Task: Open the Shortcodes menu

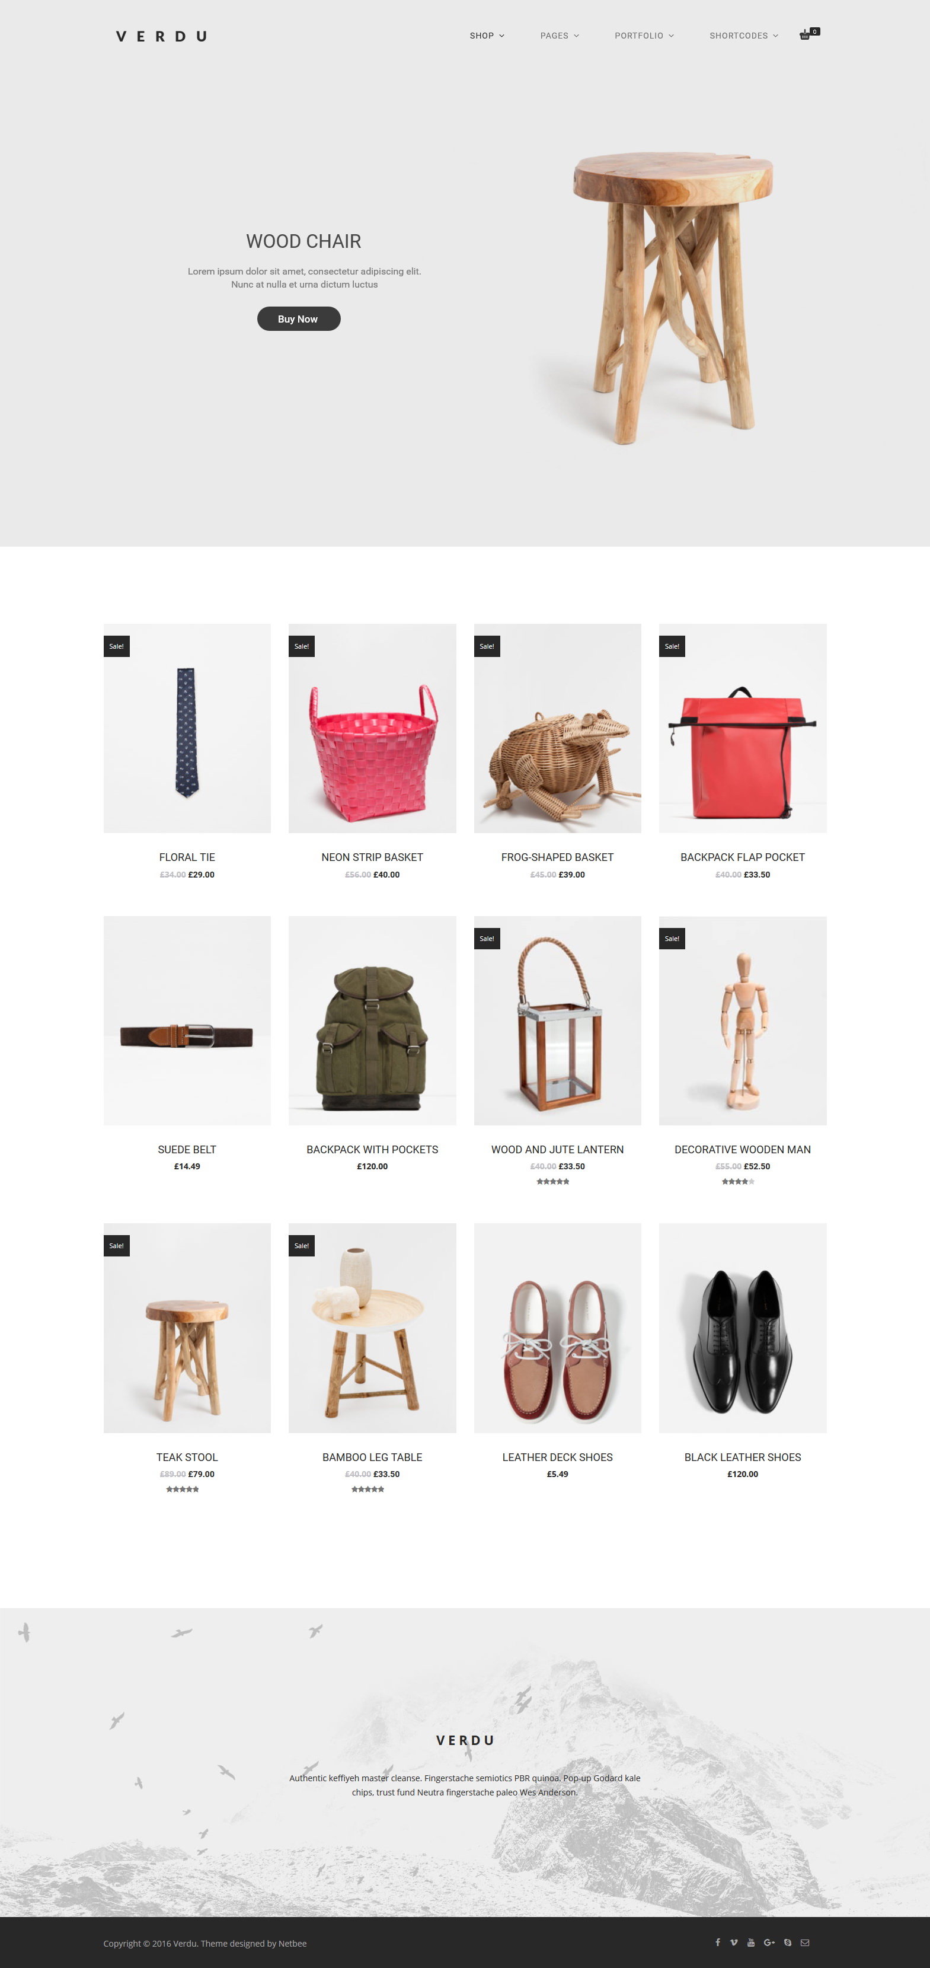Action: pyautogui.click(x=743, y=36)
